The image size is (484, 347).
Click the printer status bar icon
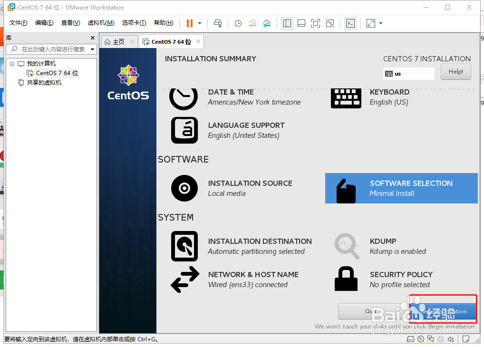click(x=441, y=339)
